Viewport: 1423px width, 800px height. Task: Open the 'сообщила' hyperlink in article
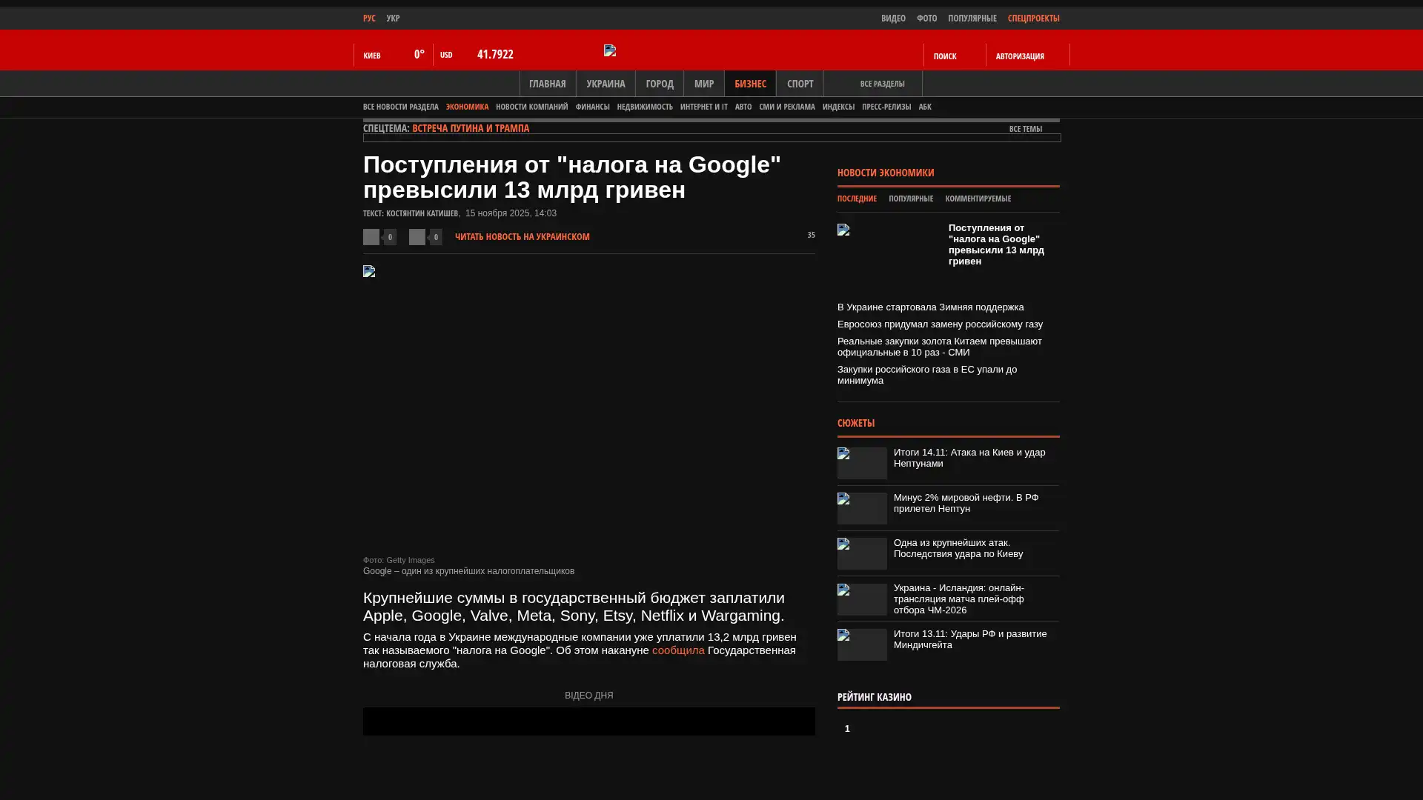coord(677,650)
